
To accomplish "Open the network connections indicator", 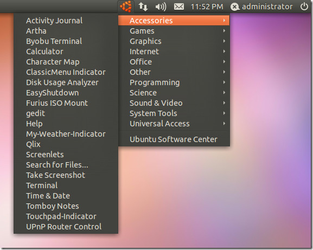I will tap(143, 7).
